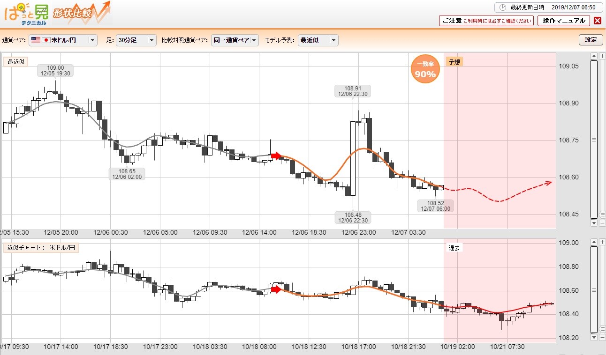This screenshot has width=606, height=355.
Task: Click the upper chart vertical scrollbar thumb
Action: pos(594,140)
